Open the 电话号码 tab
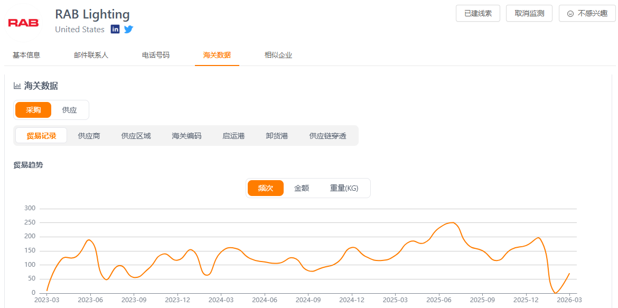The height and width of the screenshot is (308, 618). click(x=156, y=55)
